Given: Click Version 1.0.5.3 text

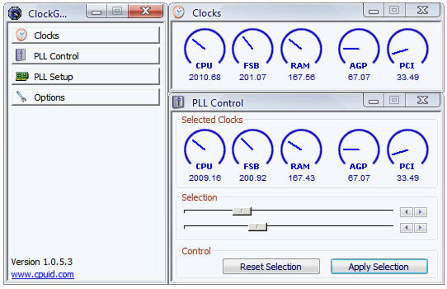Looking at the screenshot, I should 42,262.
